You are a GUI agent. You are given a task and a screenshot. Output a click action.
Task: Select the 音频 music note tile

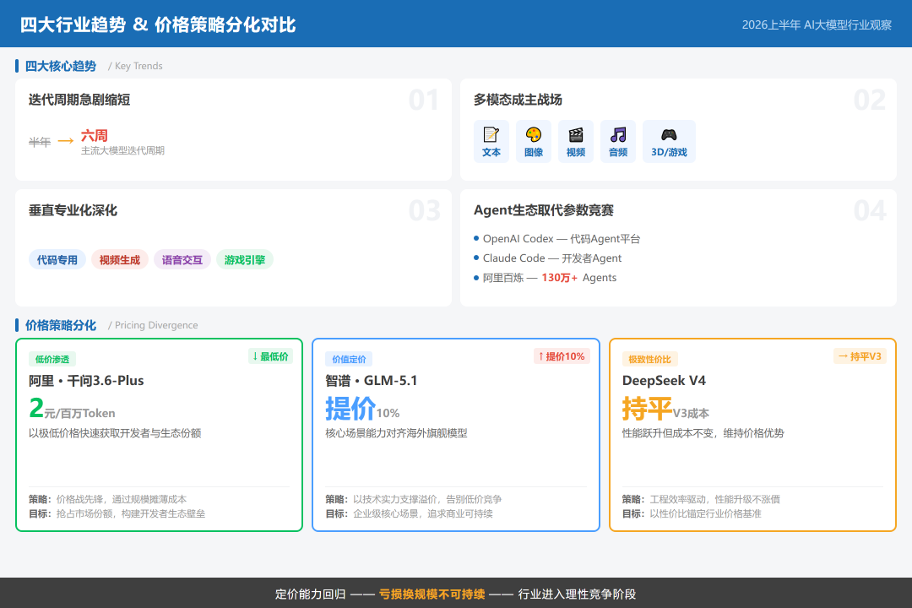tap(617, 141)
